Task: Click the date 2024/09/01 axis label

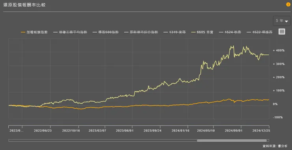Action: click(234, 131)
